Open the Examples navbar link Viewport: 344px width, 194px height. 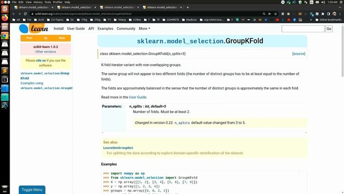[x=105, y=29]
